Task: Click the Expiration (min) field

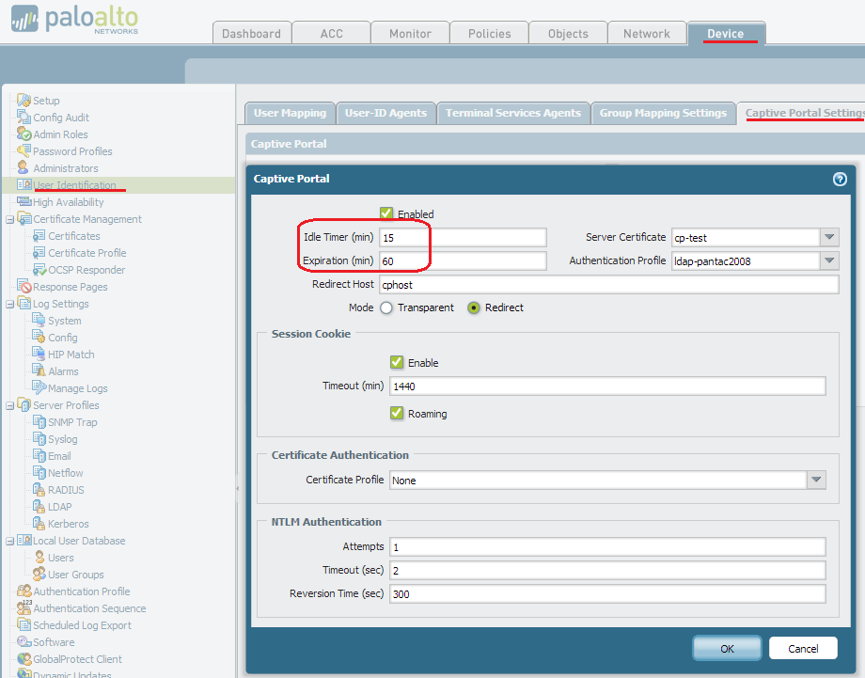Action: [463, 260]
